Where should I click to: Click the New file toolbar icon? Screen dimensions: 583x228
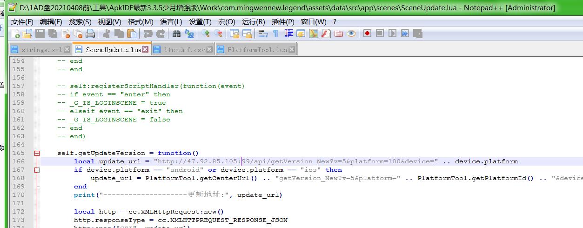(15, 34)
